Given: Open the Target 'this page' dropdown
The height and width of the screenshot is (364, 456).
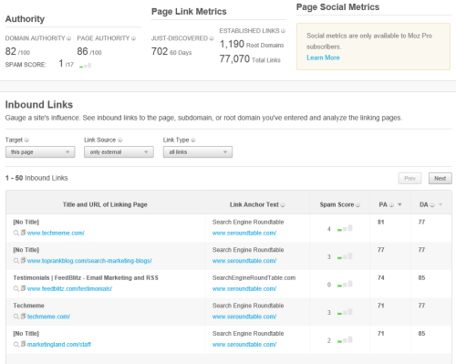Looking at the screenshot, I should pos(40,152).
